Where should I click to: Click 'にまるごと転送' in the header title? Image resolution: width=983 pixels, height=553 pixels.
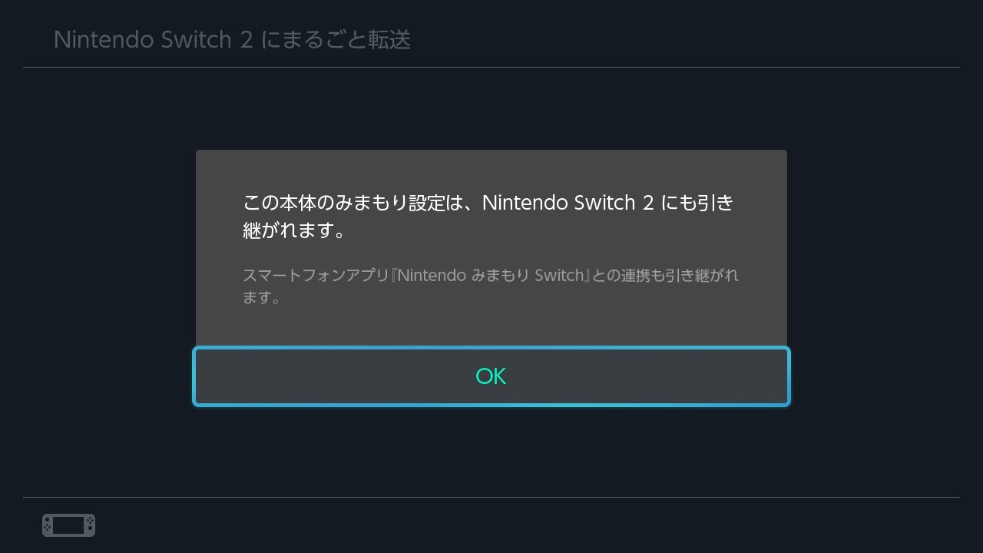336,40
